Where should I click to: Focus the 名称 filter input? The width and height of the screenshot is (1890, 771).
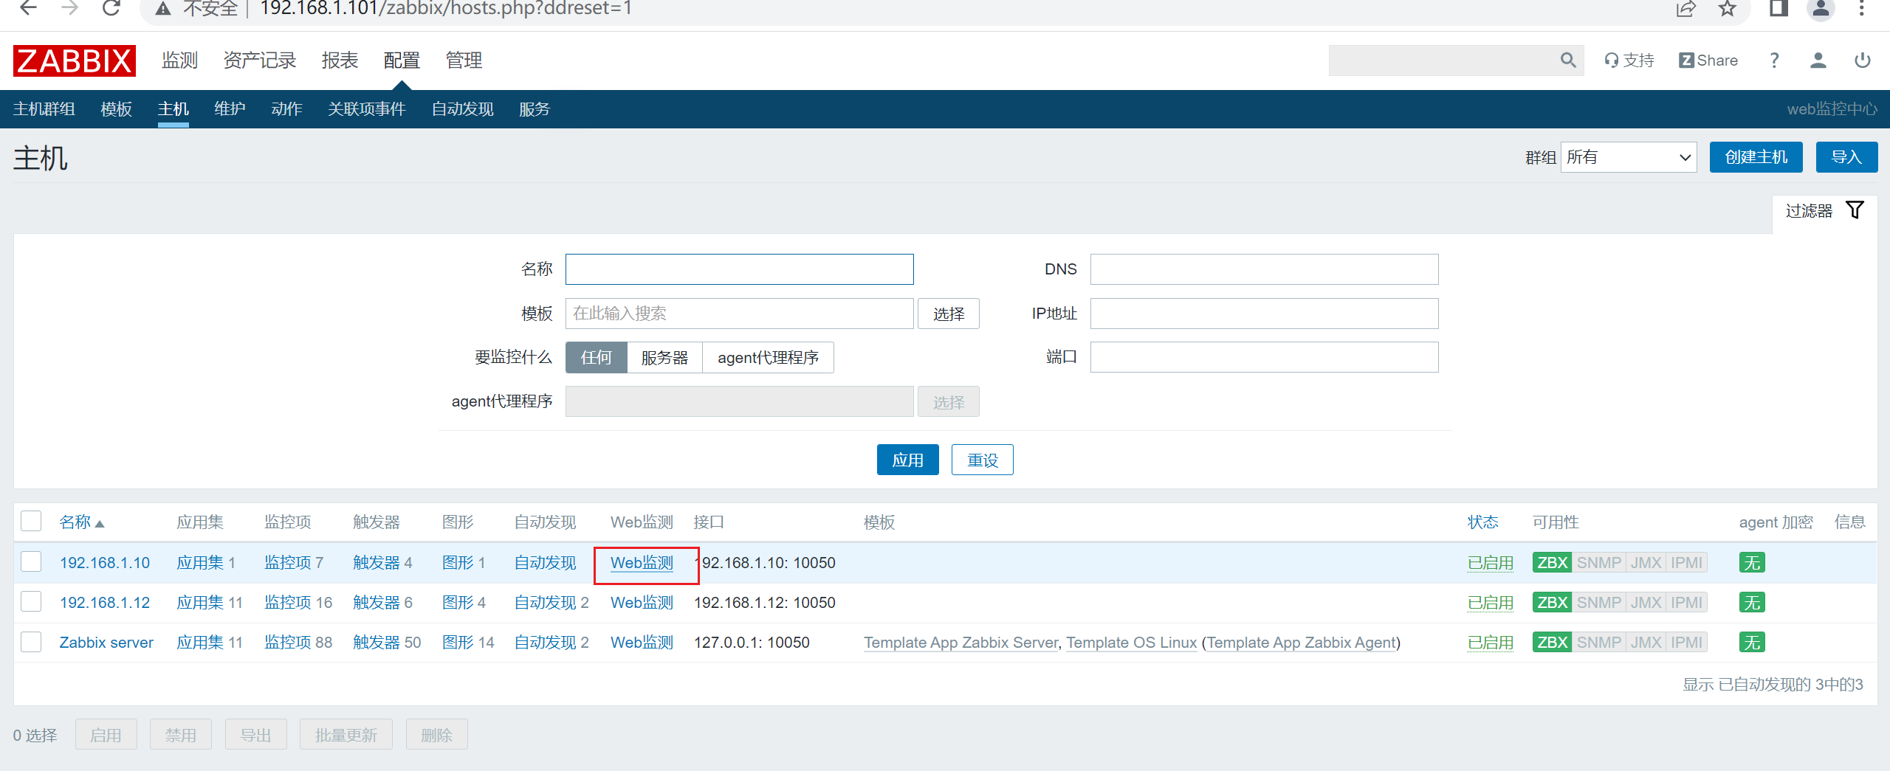click(x=740, y=269)
